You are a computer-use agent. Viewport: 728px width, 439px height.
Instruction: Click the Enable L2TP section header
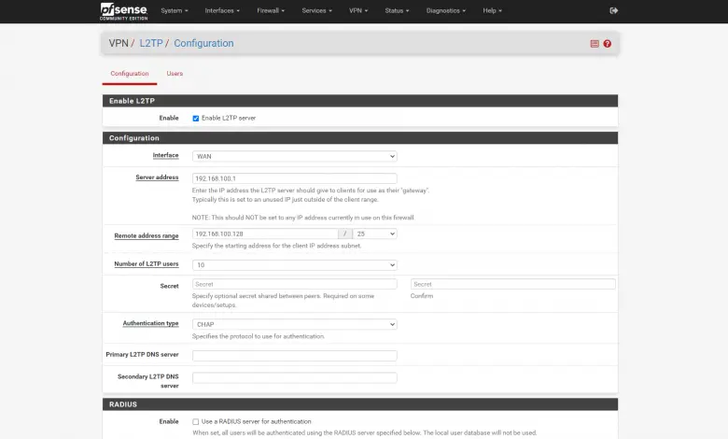(360, 101)
